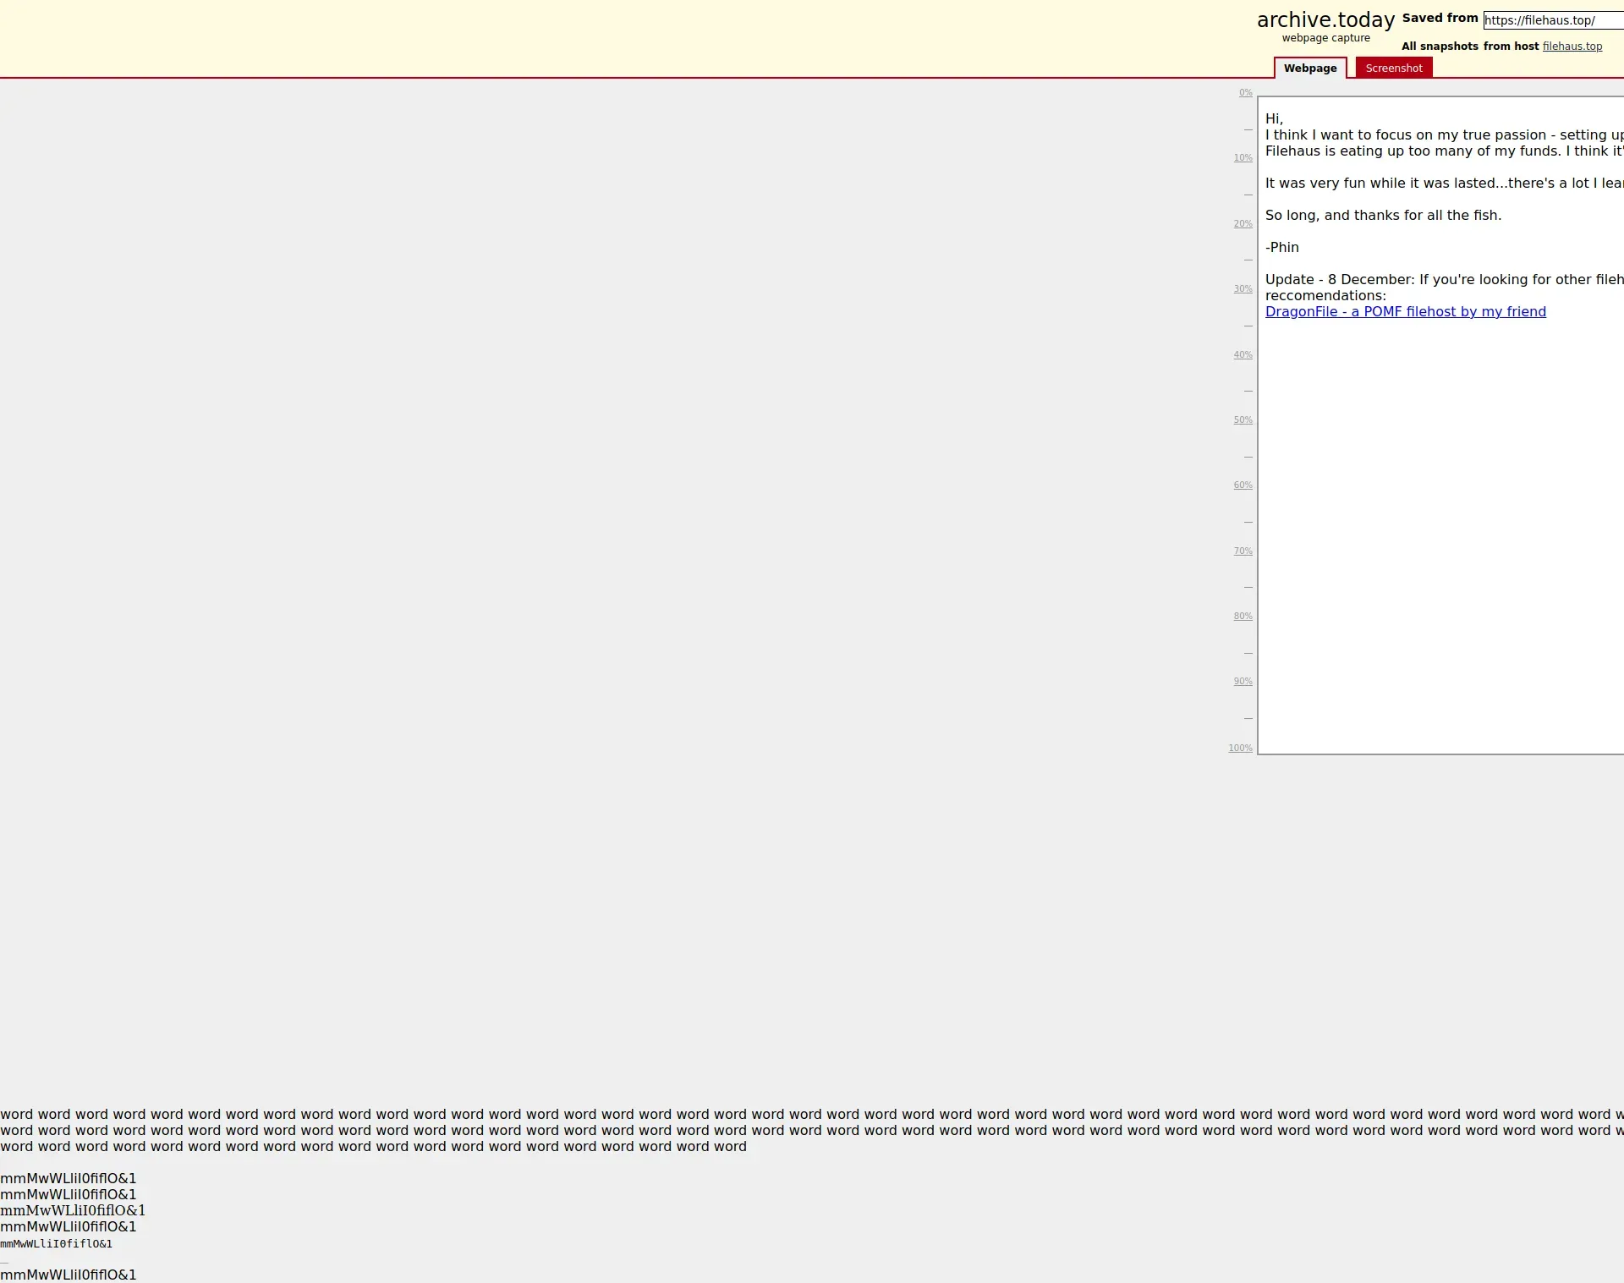The width and height of the screenshot is (1624, 1283).
Task: Jump to the 30% position marker
Action: tap(1243, 289)
